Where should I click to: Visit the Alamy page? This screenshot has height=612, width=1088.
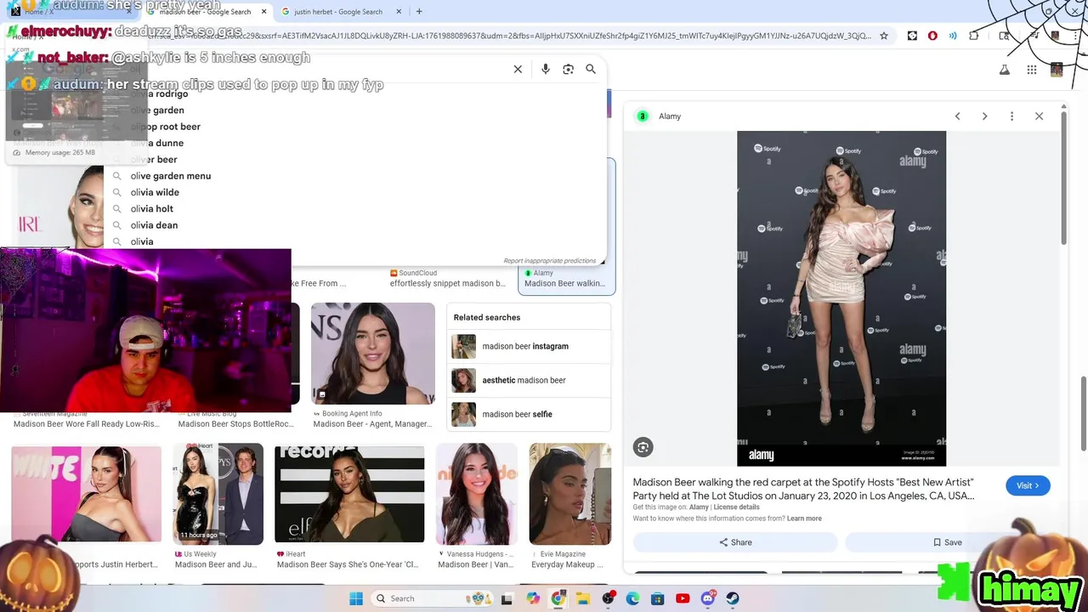[1028, 485]
